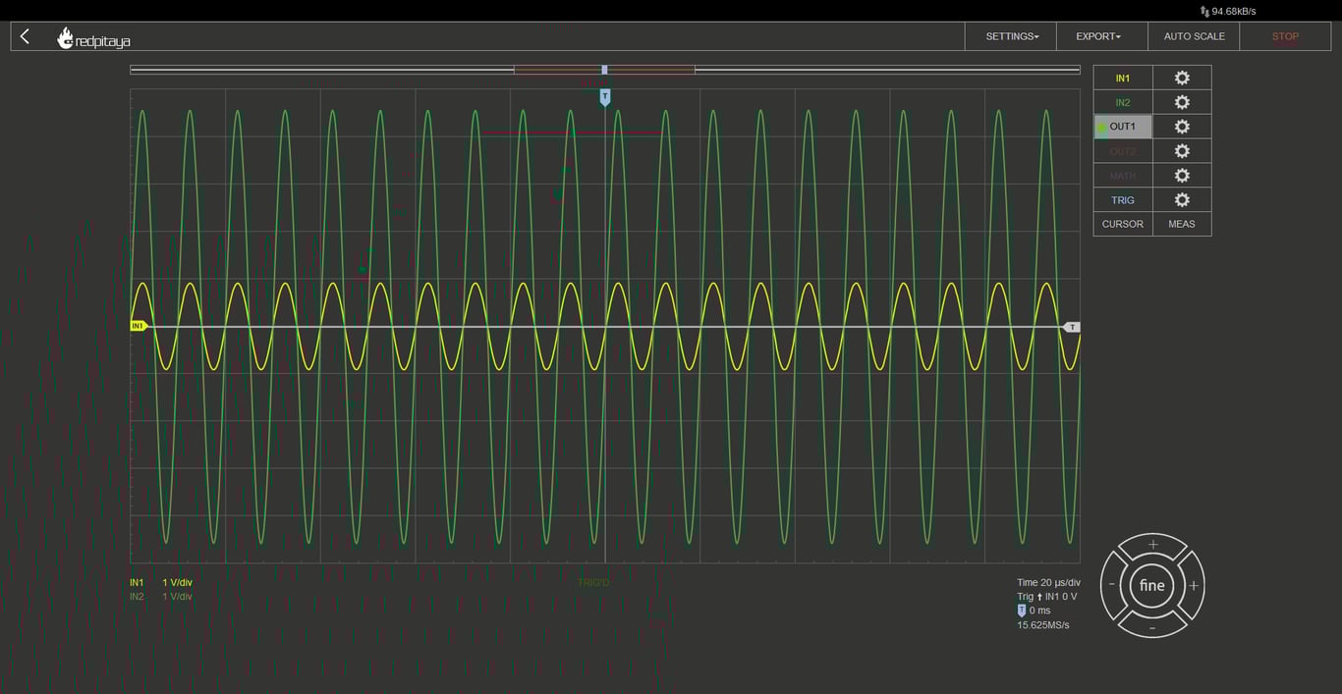The image size is (1342, 694).
Task: Toggle fine adjustment mode
Action: pos(1152,586)
